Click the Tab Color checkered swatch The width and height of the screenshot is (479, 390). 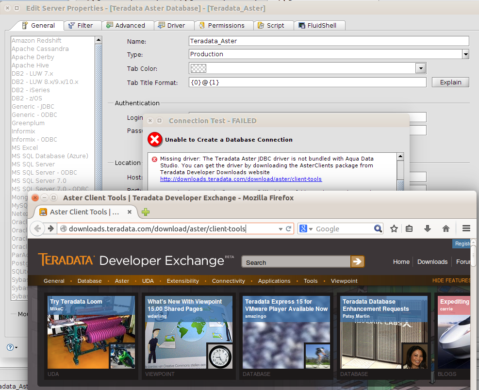tap(198, 68)
